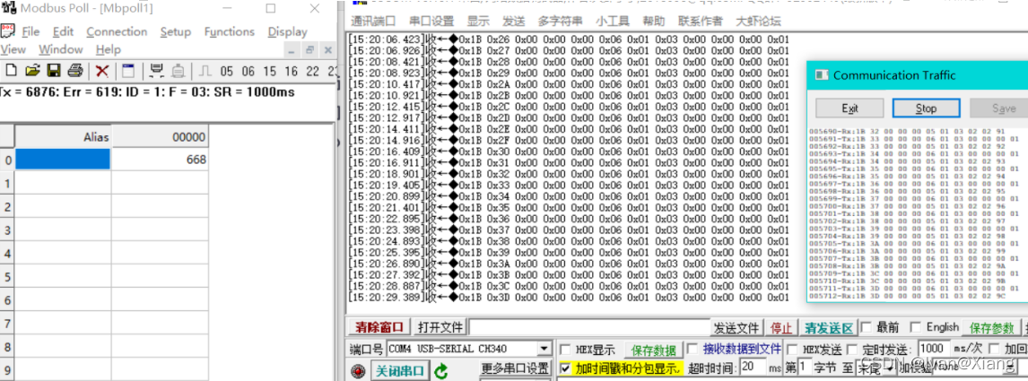Click the pulse waveform toolbar icon

point(205,71)
